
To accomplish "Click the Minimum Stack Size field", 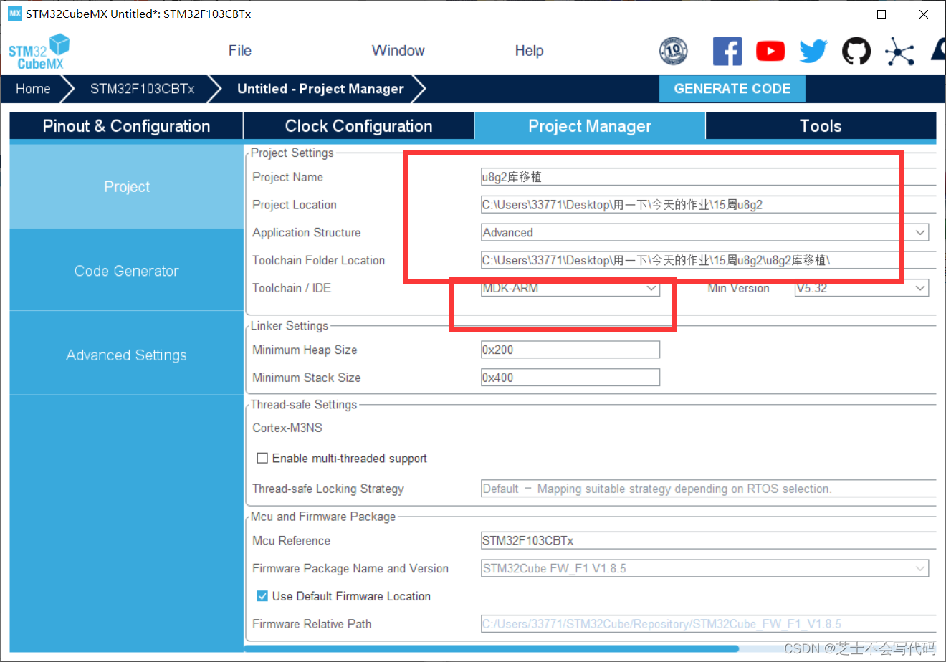I will pyautogui.click(x=570, y=378).
